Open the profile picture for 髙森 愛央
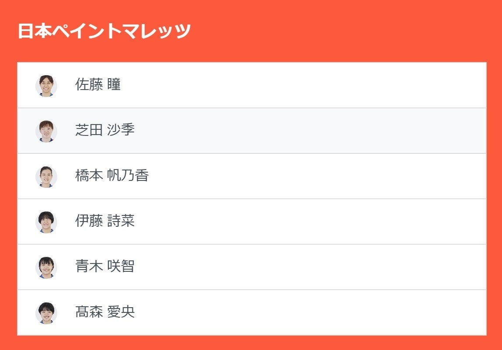This screenshot has height=350, width=502. [46, 313]
